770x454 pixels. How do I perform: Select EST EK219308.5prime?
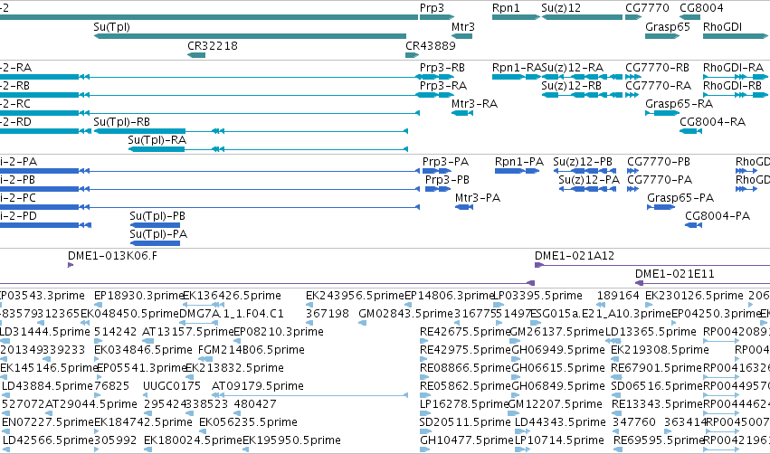click(660, 350)
